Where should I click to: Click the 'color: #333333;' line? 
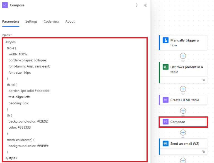(x=20, y=128)
